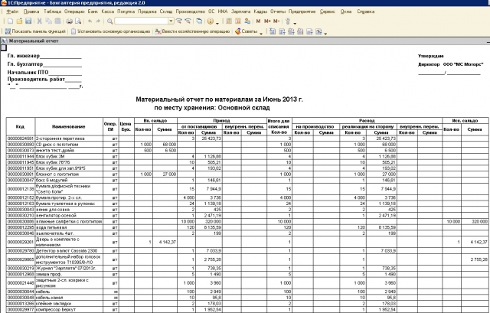The width and height of the screenshot is (490, 313).
Task: Open Print preview icon
Action: click(78, 21)
